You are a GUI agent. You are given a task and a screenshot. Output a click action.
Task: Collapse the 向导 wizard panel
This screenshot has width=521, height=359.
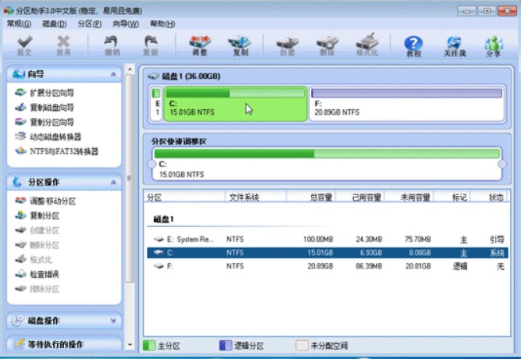click(113, 74)
